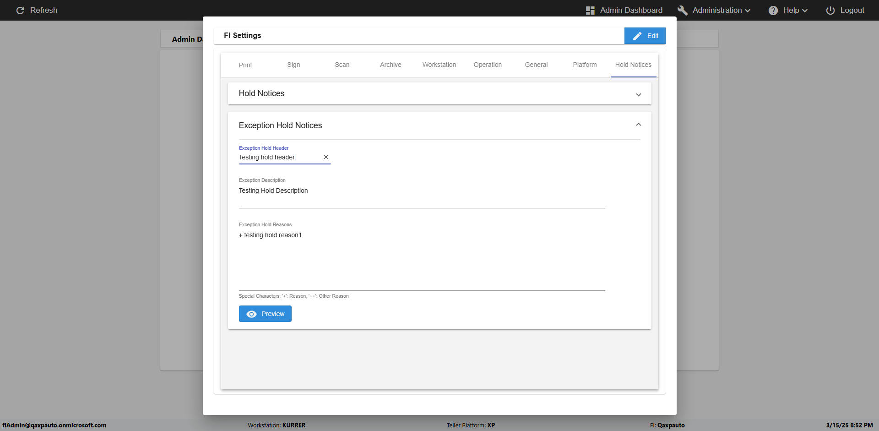879x431 pixels.
Task: Click into the Exception Description text field
Action: pyautogui.click(x=421, y=191)
